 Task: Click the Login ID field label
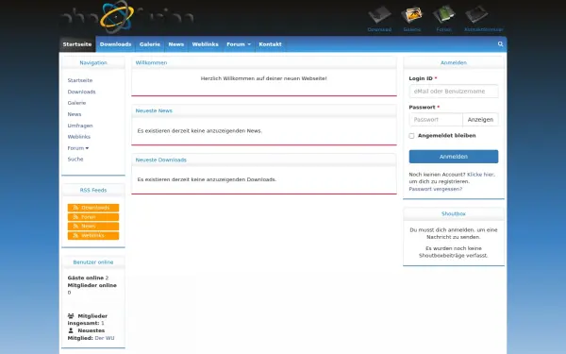click(x=421, y=78)
